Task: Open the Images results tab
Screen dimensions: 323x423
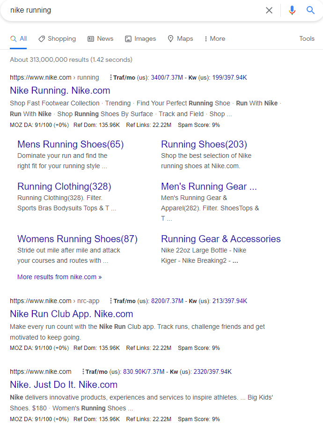Action: pos(140,39)
